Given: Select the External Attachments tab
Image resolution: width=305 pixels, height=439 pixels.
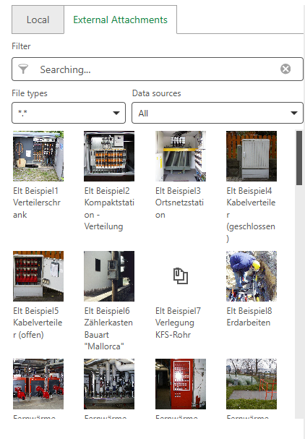Looking at the screenshot, I should [120, 20].
